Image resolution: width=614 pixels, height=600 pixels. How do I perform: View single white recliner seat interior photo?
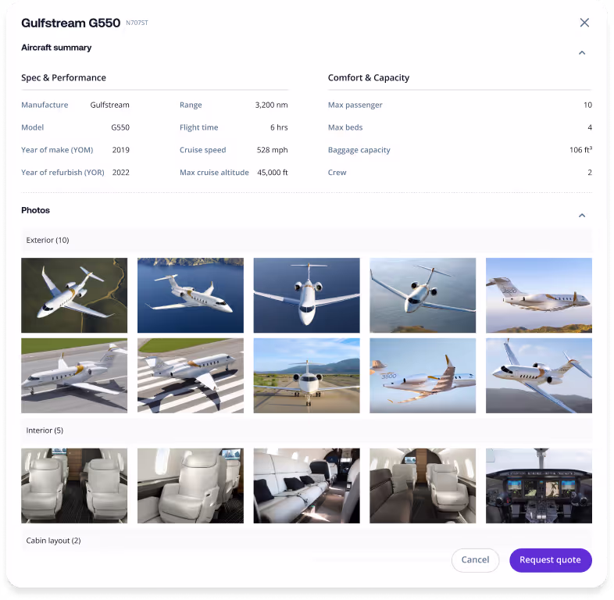(x=191, y=486)
